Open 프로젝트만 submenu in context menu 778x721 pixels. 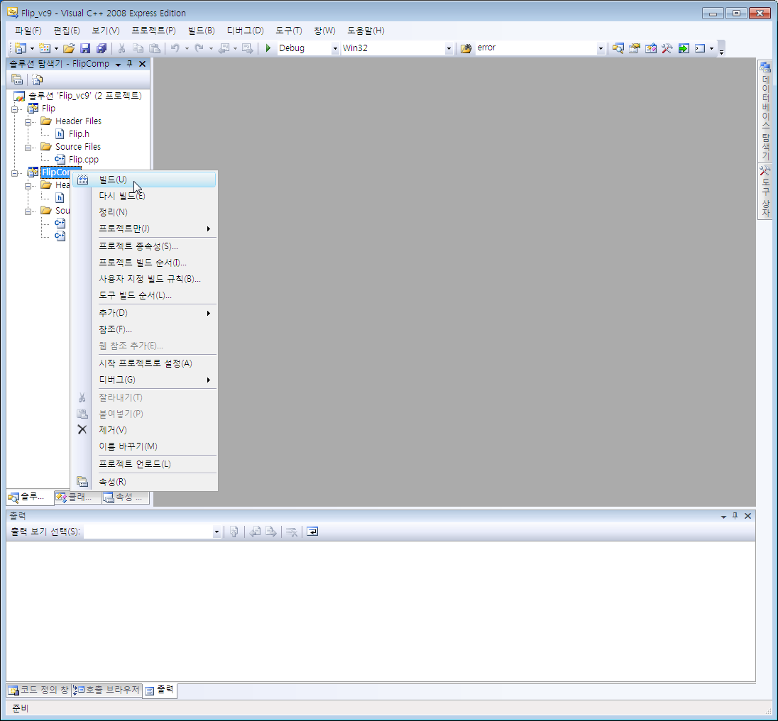point(144,229)
